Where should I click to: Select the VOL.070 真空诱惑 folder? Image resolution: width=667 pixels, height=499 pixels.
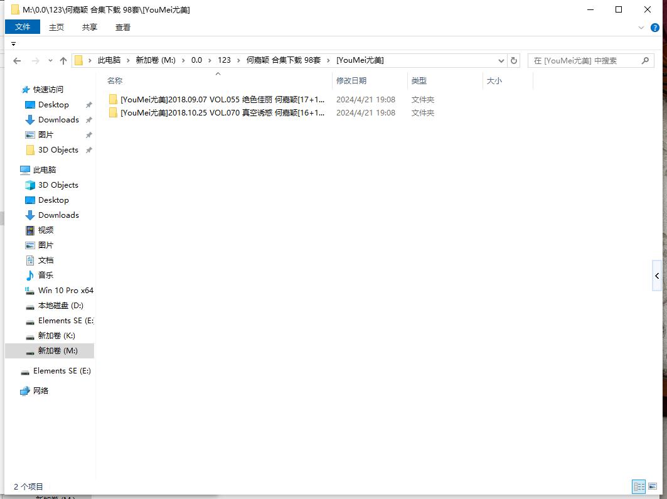(223, 113)
